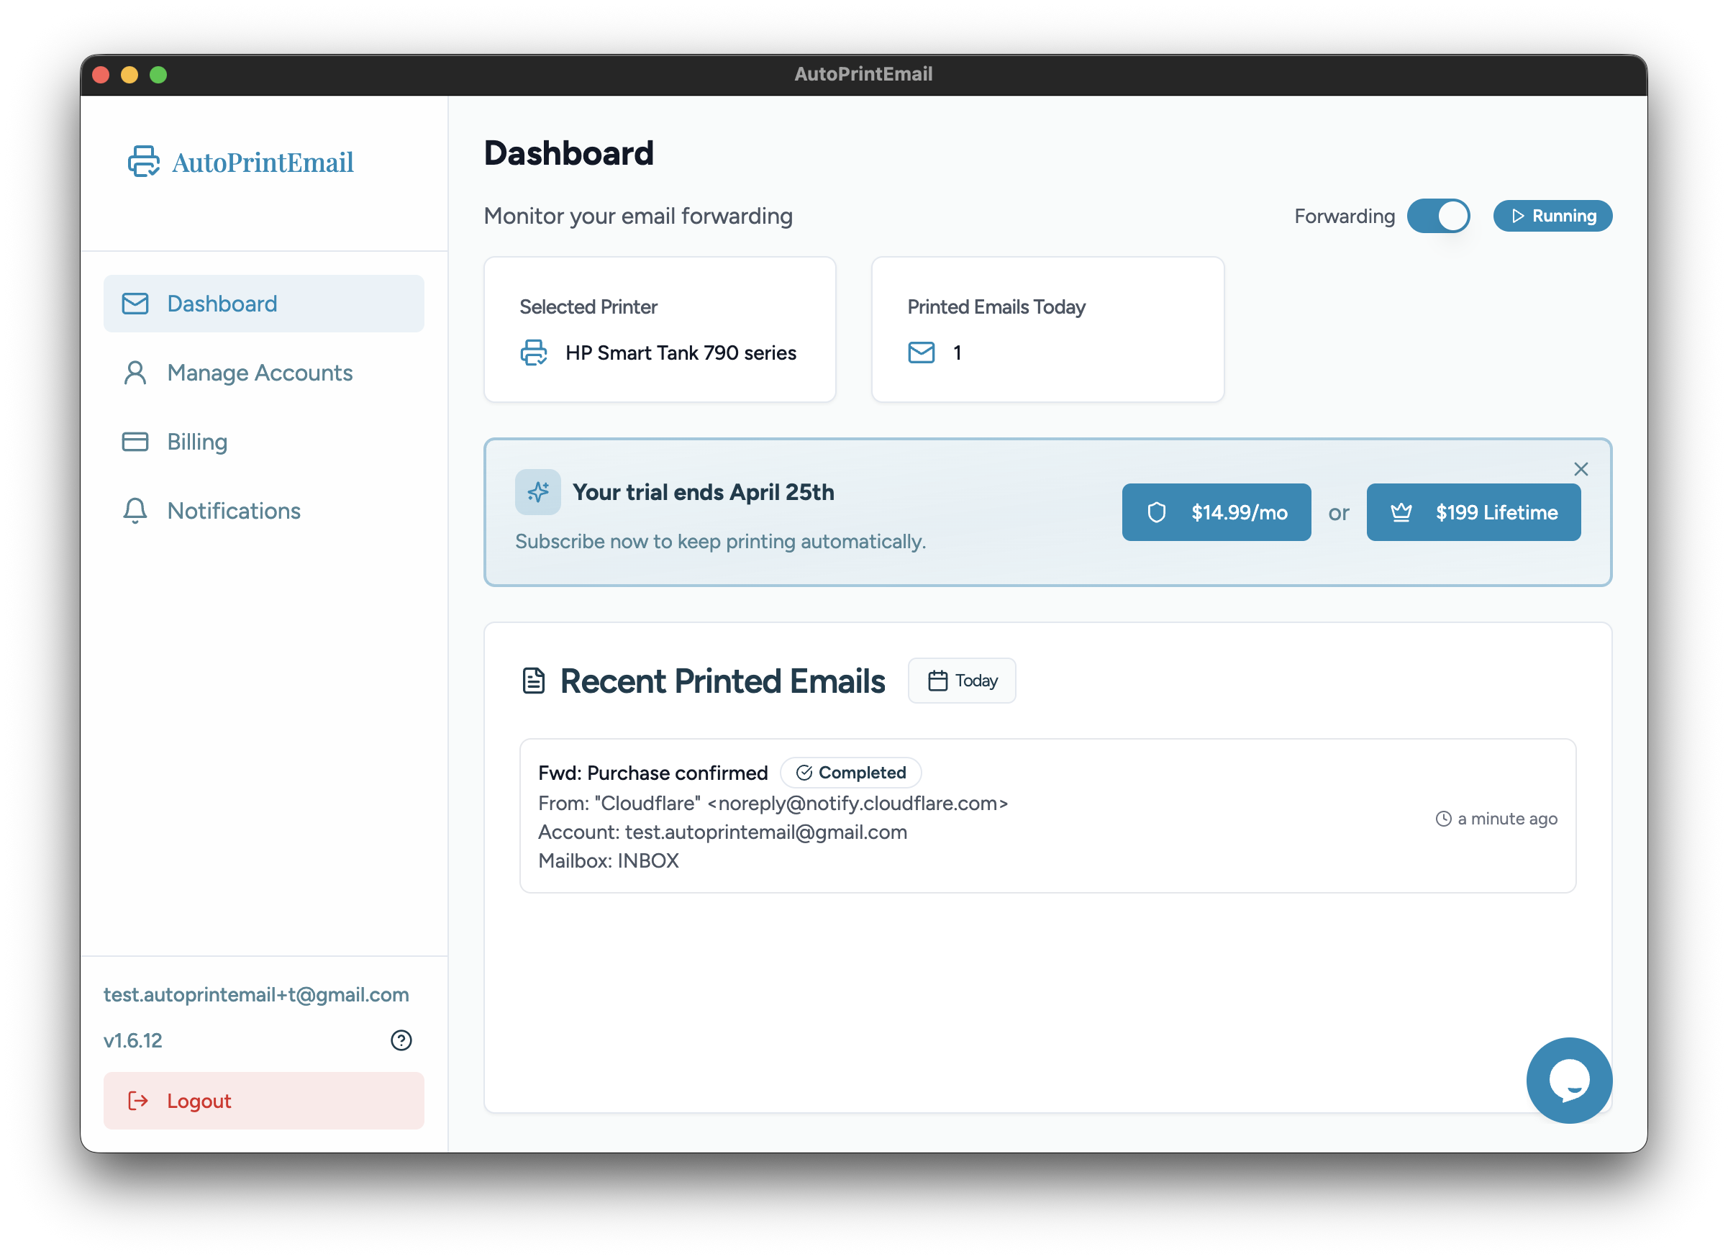
Task: Click the document icon beside Recent Printed Emails
Action: (x=533, y=681)
